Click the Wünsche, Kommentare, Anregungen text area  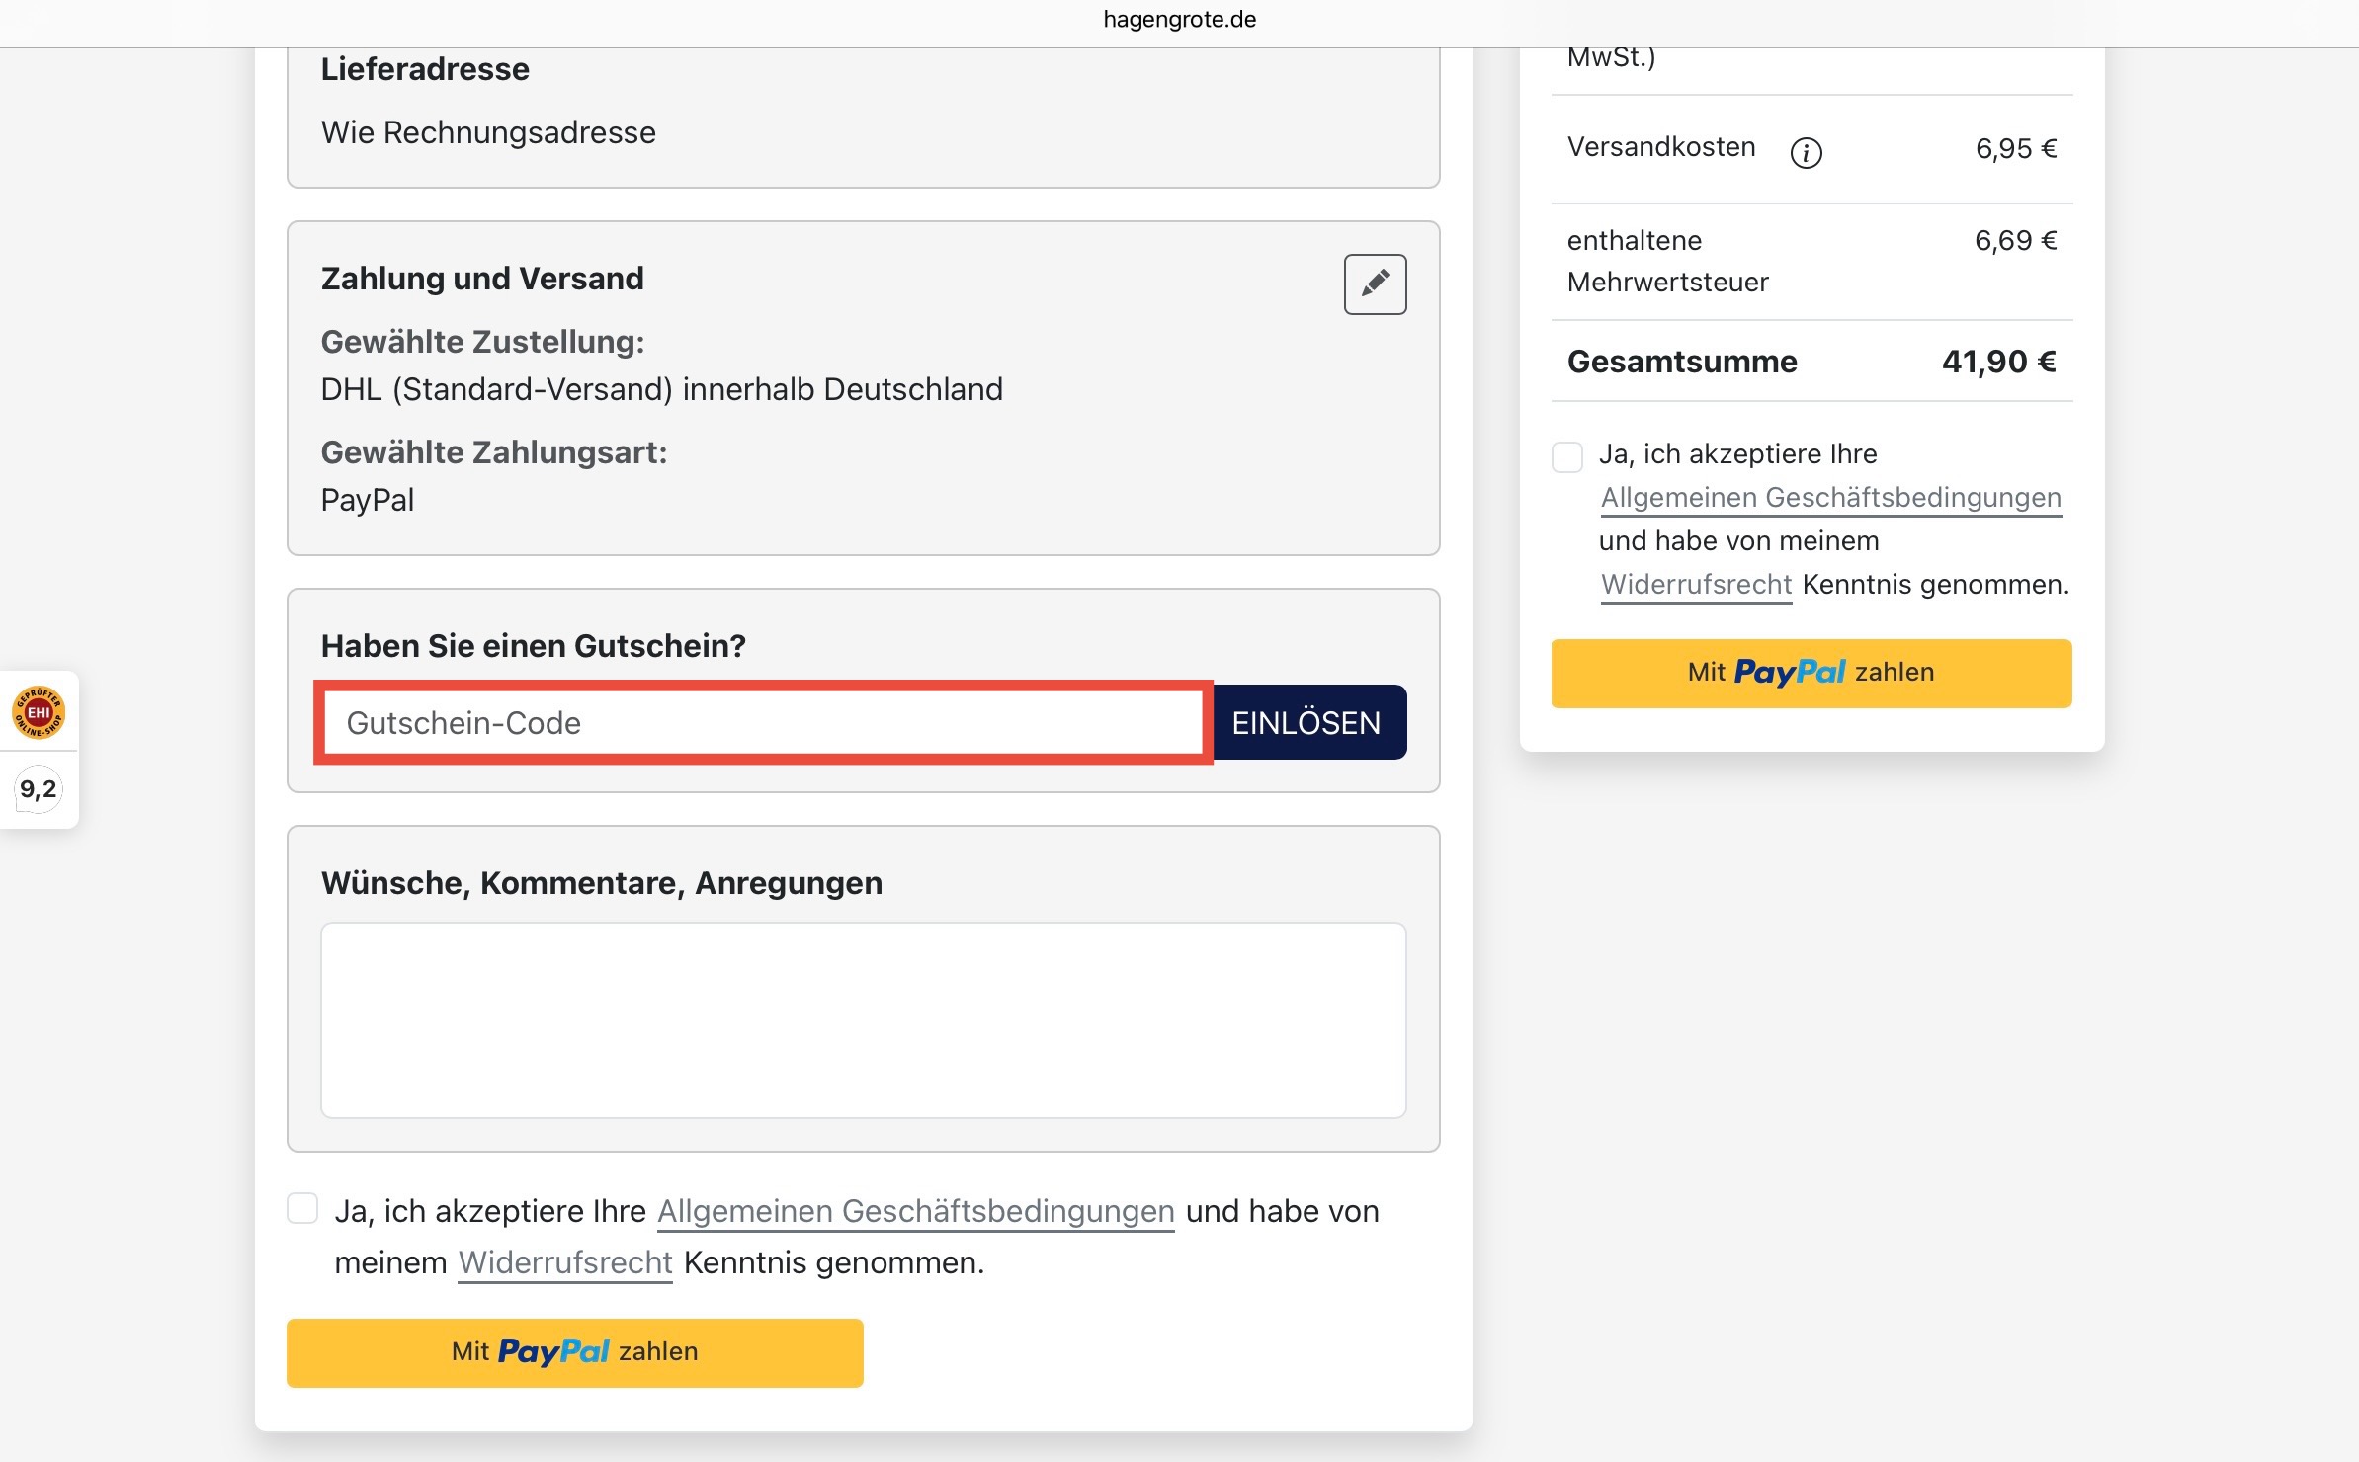[x=864, y=1020]
